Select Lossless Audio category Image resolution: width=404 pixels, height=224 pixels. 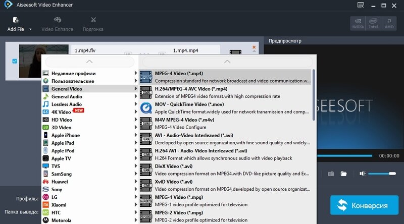[x=90, y=104]
